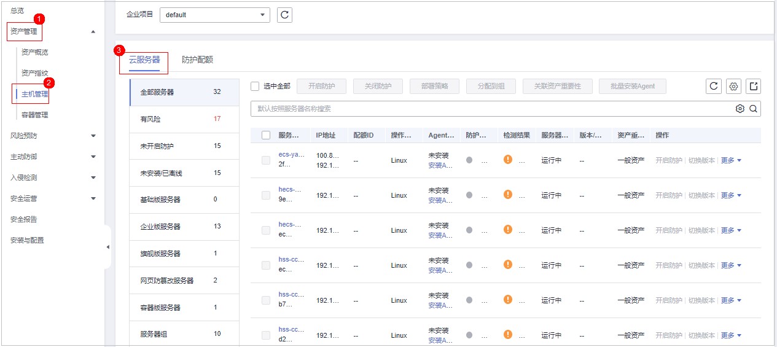
Task: Click the 安装Agent link in the first row
Action: click(x=440, y=165)
